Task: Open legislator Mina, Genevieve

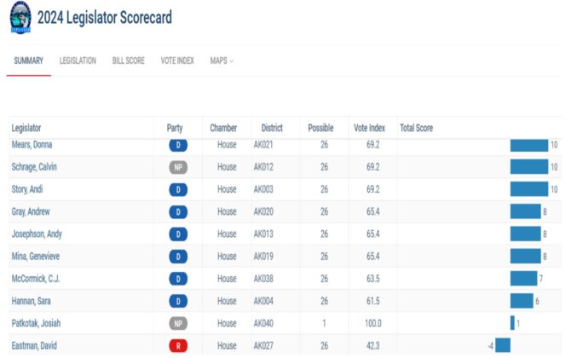Action: [x=36, y=256]
